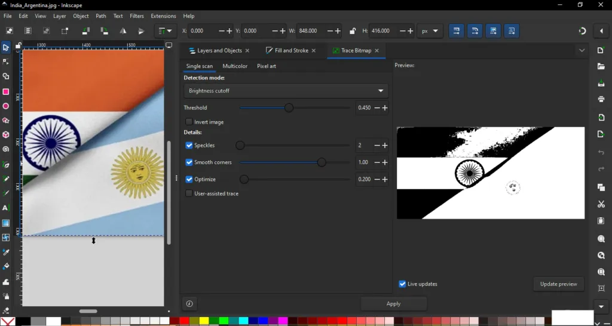
Task: Select the Dropper color picker tool
Action: click(x=5, y=253)
